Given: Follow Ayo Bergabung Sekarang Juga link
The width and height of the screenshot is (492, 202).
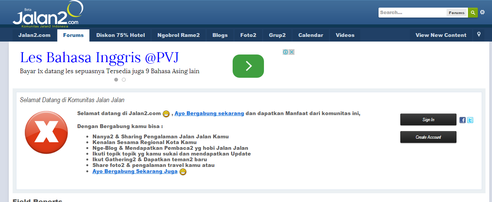Looking at the screenshot, I should click(x=135, y=172).
